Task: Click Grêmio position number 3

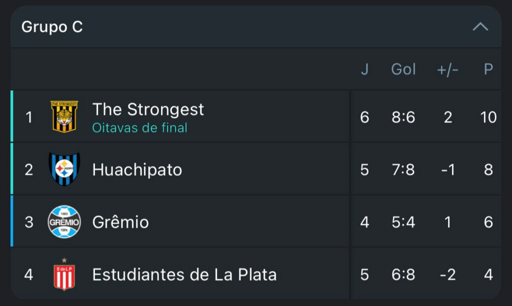Action: click(x=29, y=222)
